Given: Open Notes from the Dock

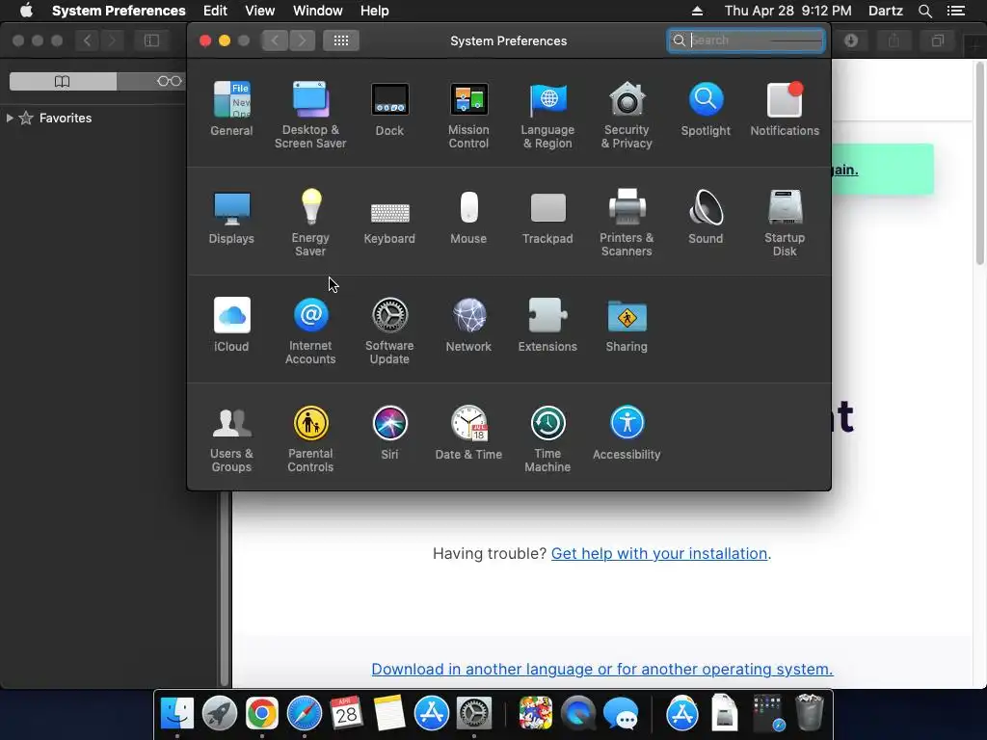Looking at the screenshot, I should (389, 714).
